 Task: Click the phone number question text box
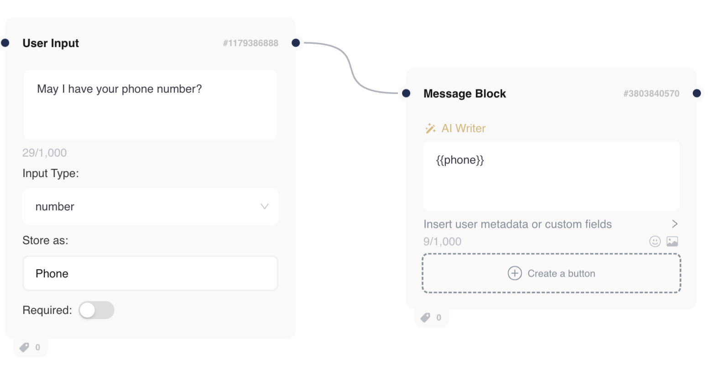coord(150,105)
